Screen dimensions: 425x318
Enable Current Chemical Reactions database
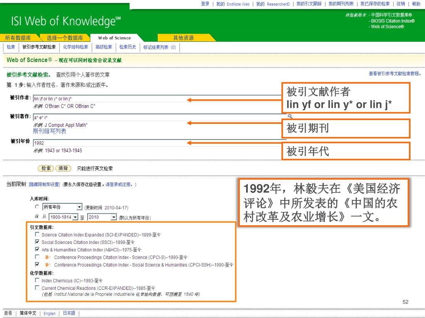click(37, 288)
